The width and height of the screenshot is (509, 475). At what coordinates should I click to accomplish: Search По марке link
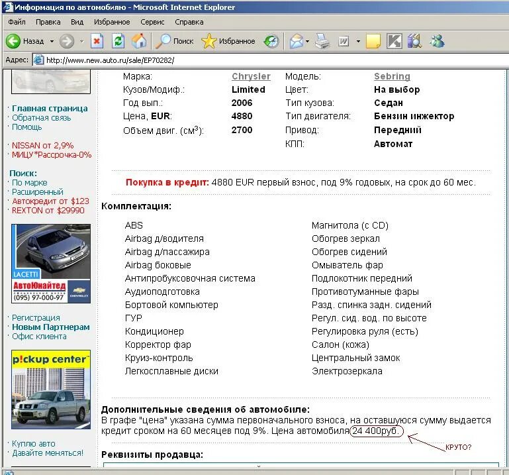coord(30,183)
